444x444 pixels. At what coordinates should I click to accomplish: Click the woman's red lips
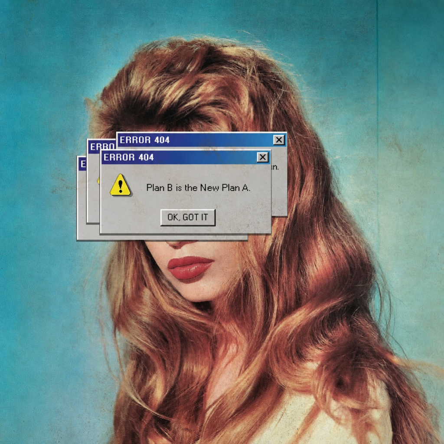(190, 268)
